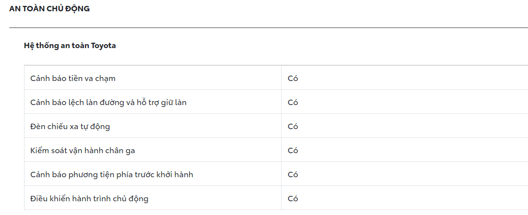The width and height of the screenshot is (528, 215).
Task: Click the left border of the safety table
Action: point(24,137)
